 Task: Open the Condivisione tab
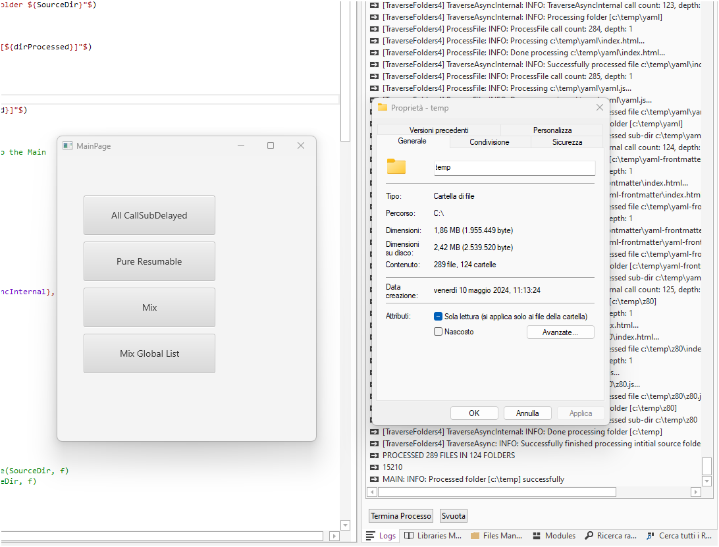pyautogui.click(x=489, y=142)
